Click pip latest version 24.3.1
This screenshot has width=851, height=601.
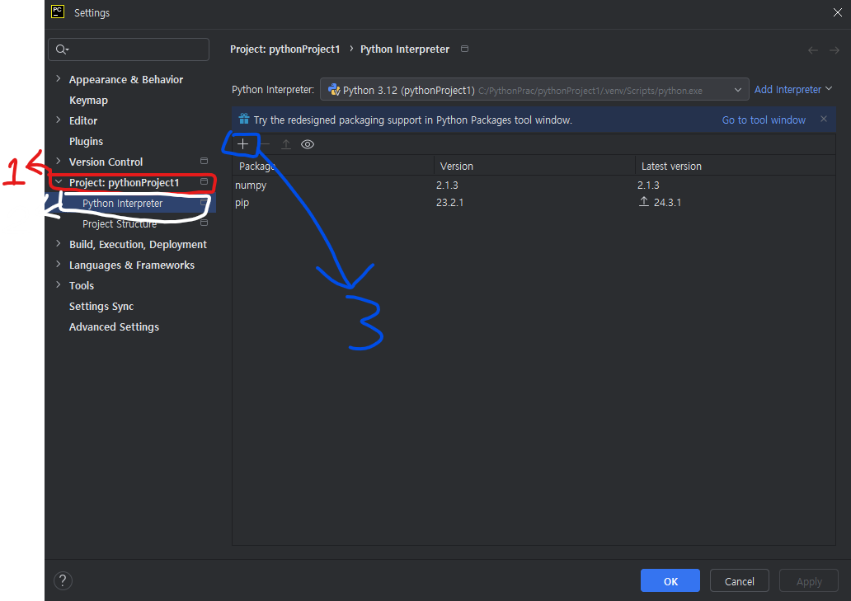pyautogui.click(x=667, y=202)
